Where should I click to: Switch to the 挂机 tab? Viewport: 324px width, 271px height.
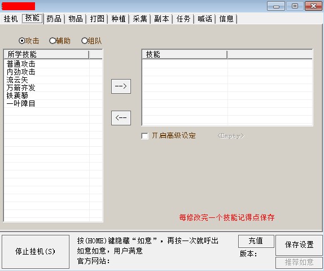(x=11, y=19)
